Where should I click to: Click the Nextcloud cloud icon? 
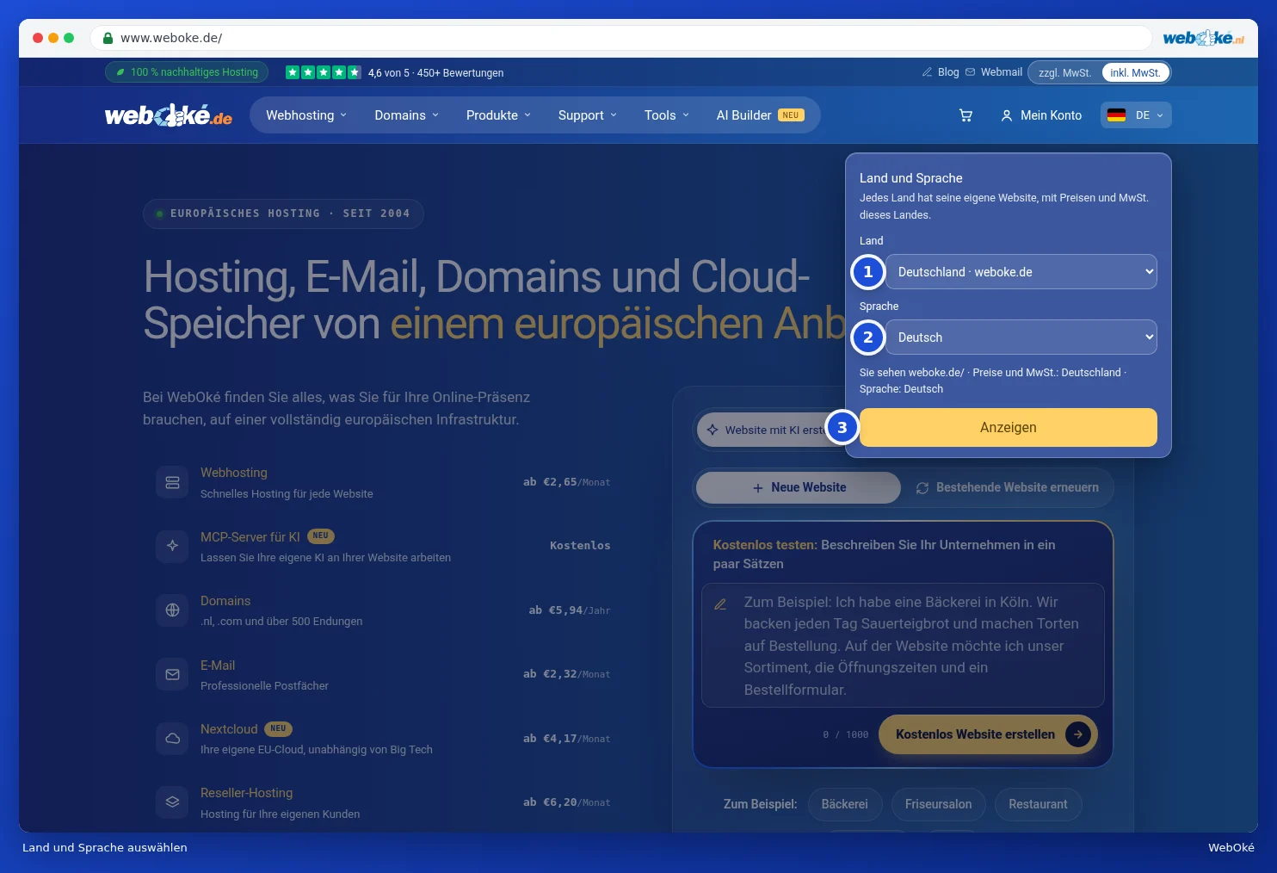point(172,739)
